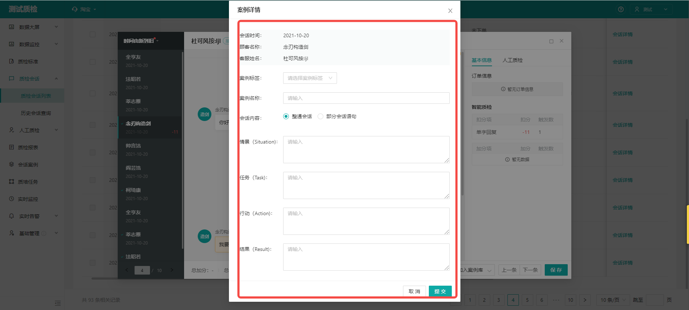Click the 实时监控 clock icon
The width and height of the screenshot is (689, 310).
(x=11, y=199)
